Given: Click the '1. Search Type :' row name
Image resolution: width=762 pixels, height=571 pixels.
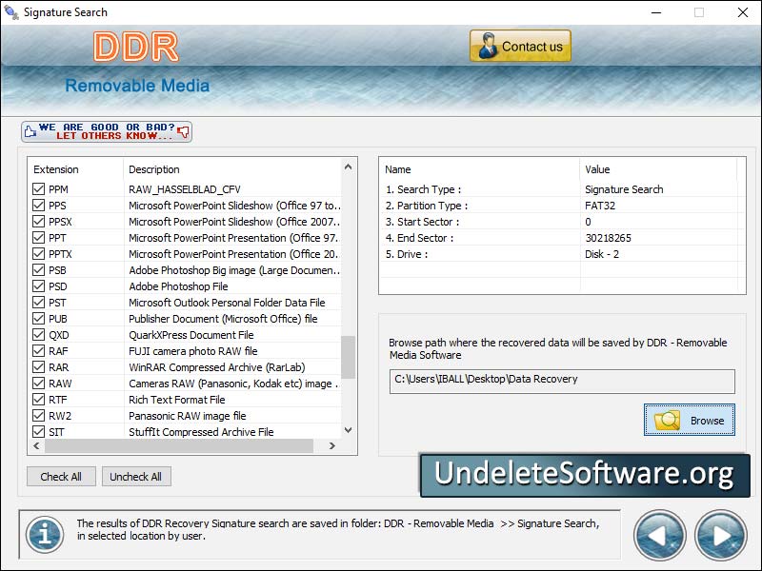Looking at the screenshot, I should [x=423, y=189].
